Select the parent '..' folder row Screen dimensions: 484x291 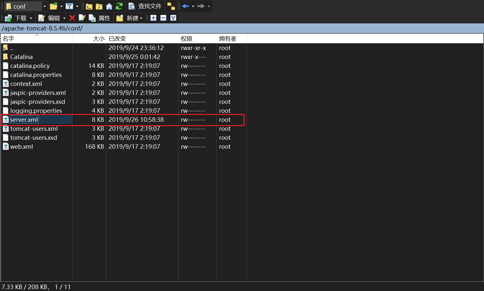[124, 48]
